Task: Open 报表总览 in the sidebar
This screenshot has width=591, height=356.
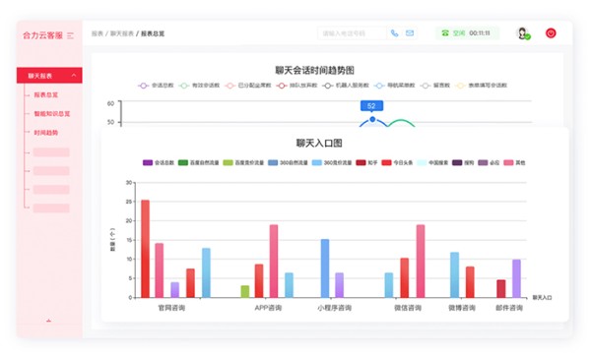Action: [x=46, y=94]
